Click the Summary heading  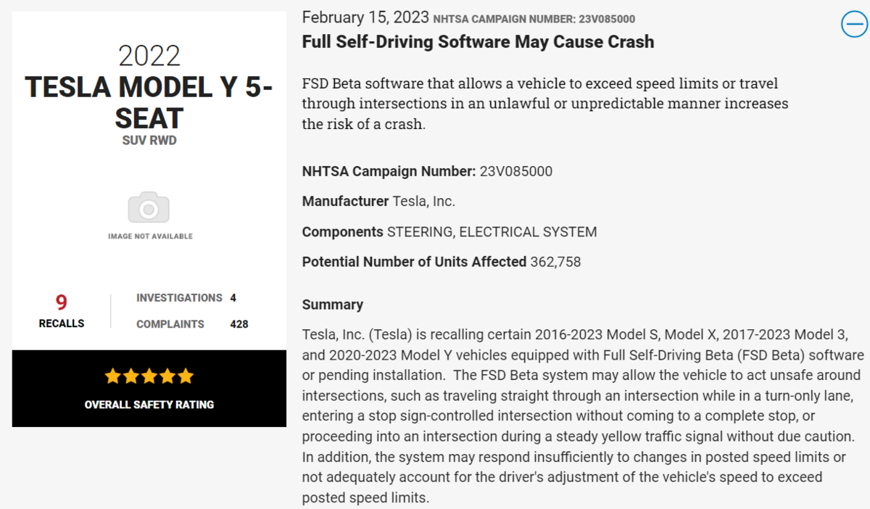333,305
